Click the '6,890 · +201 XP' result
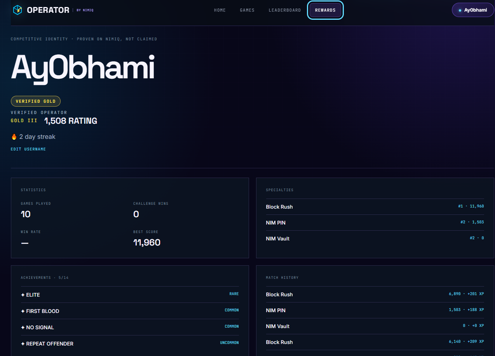The width and height of the screenshot is (495, 356). pos(466,294)
